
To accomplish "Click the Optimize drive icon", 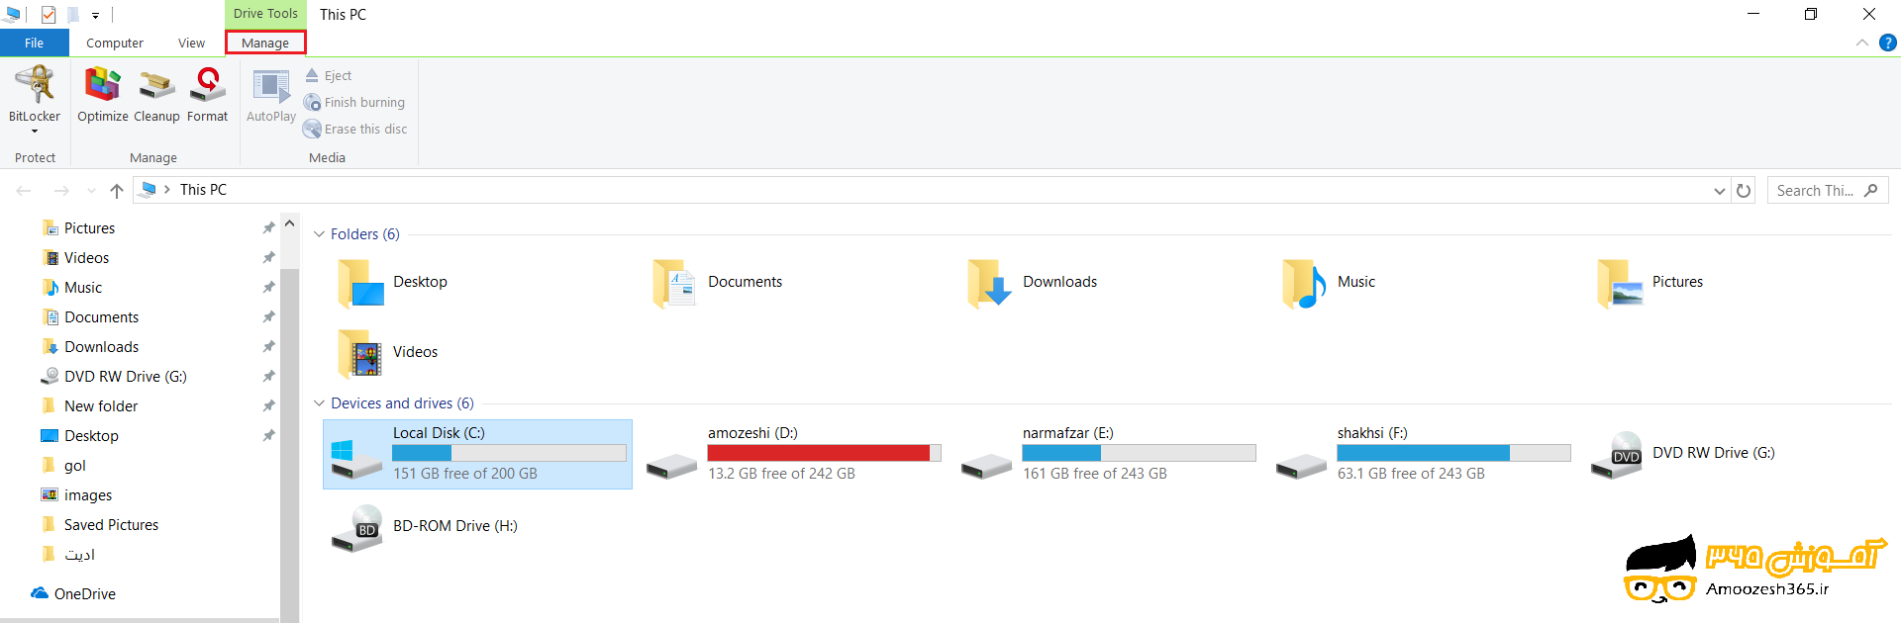I will [103, 95].
